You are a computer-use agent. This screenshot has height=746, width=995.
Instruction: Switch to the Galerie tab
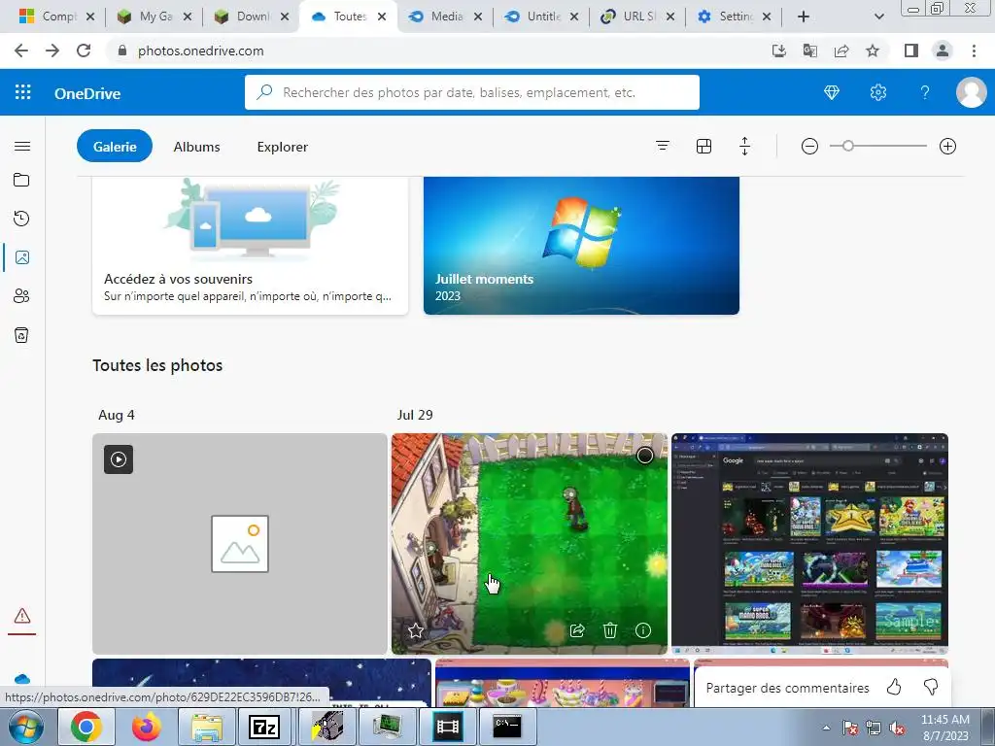click(x=115, y=147)
